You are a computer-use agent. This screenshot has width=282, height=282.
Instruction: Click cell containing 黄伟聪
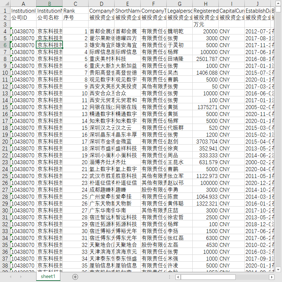(179, 203)
